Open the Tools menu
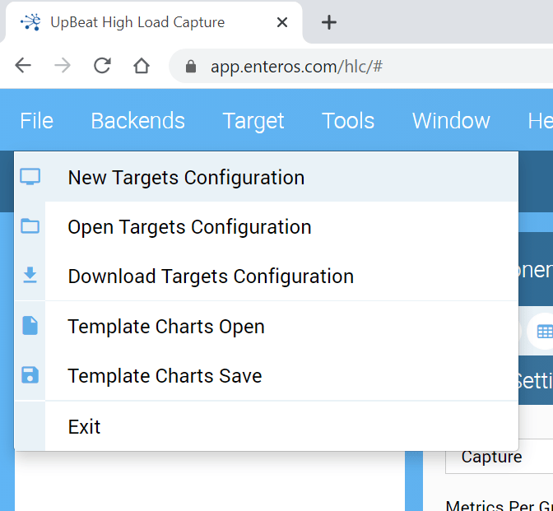The height and width of the screenshot is (511, 553). click(348, 121)
